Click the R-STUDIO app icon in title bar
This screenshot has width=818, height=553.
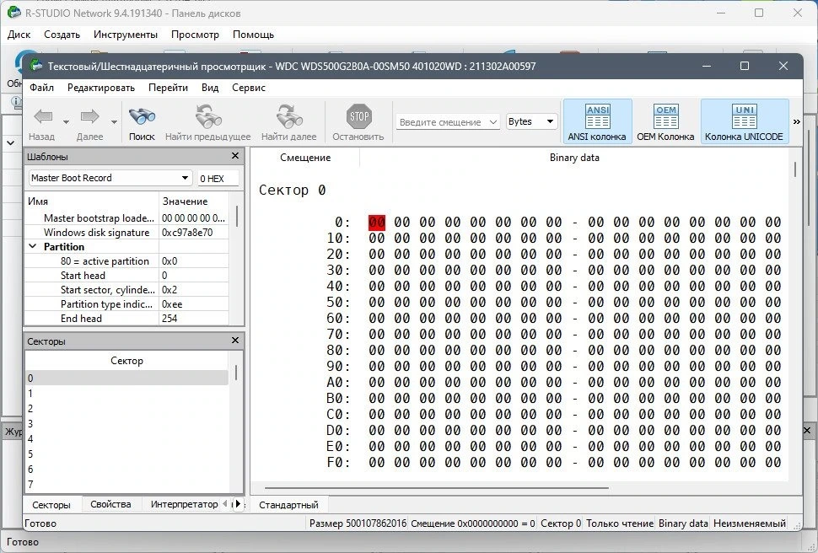click(14, 13)
